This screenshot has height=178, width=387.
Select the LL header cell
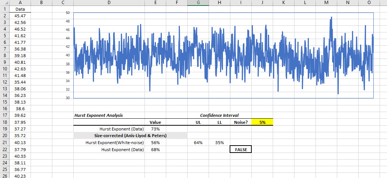pyautogui.click(x=219, y=122)
